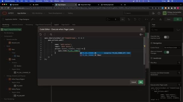Go to the Gallery

pyautogui.click(x=70, y=13)
